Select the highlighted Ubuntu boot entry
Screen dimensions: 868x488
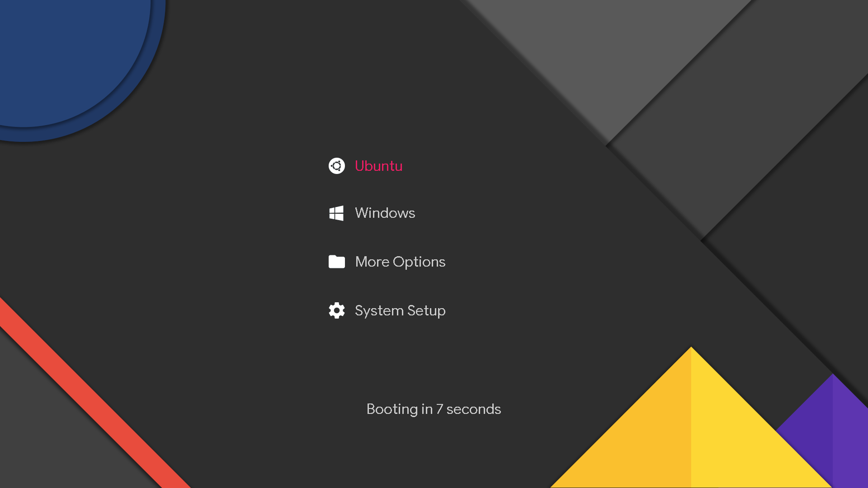click(378, 166)
